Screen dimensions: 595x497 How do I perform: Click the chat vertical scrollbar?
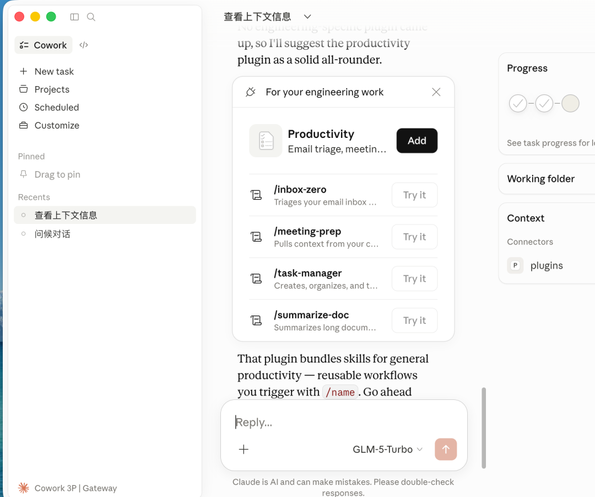click(x=484, y=427)
